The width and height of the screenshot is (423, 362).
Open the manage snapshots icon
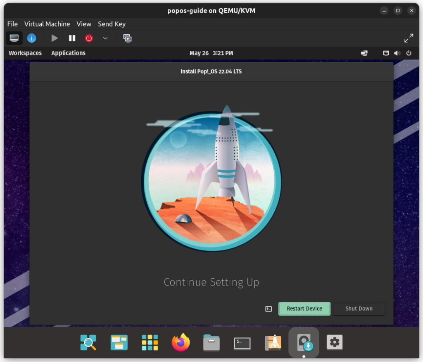click(127, 38)
